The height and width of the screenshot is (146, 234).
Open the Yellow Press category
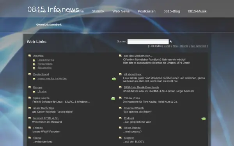point(132,98)
